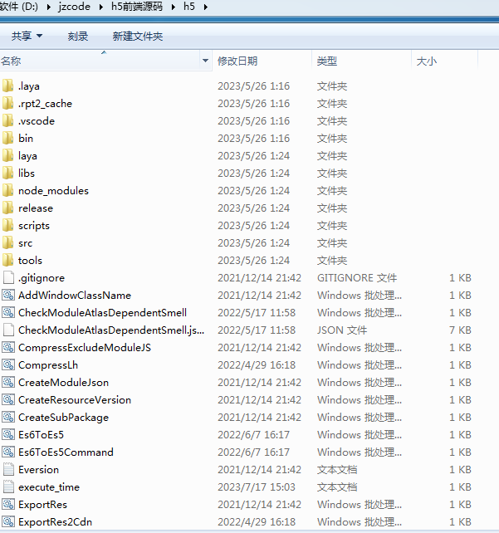
Task: Click the .rpt2_cache folder icon
Action: coord(8,103)
